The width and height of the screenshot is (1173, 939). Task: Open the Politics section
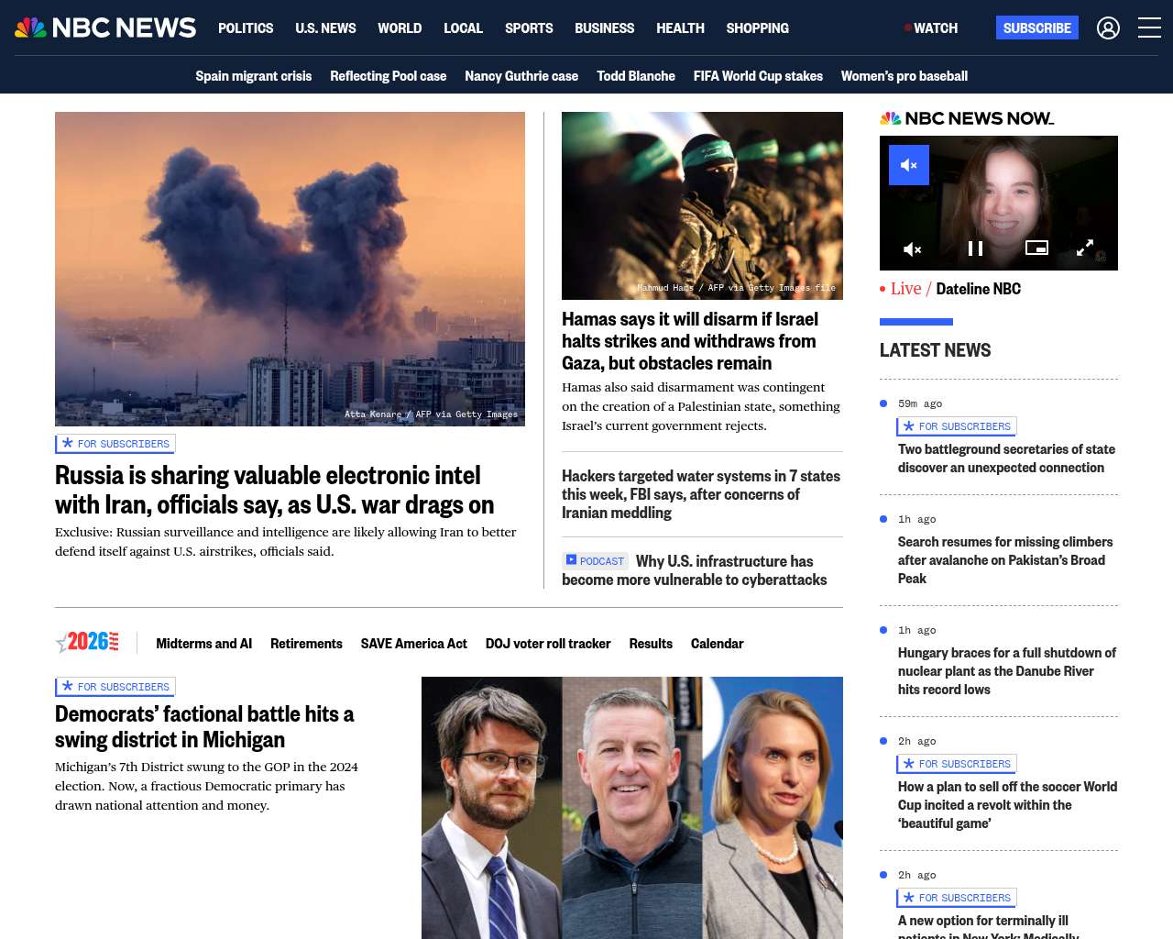pos(246,28)
